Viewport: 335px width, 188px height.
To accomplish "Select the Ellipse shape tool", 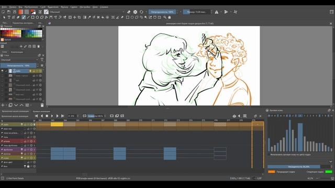I will [37, 17].
